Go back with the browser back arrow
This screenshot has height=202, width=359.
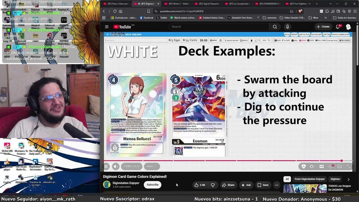pos(104,11)
